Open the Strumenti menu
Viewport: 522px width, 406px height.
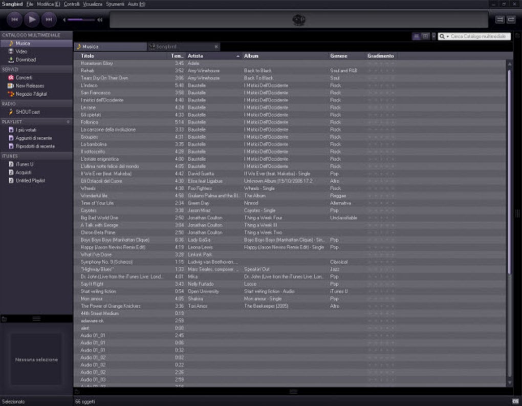pyautogui.click(x=115, y=4)
